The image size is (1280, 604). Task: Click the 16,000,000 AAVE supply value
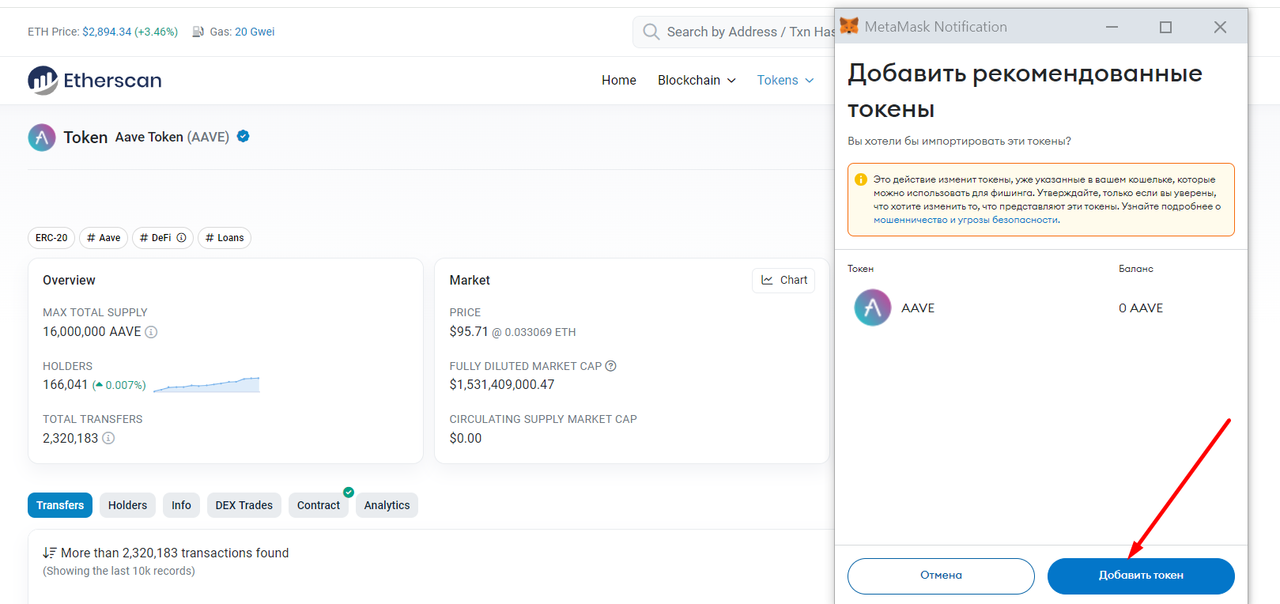point(92,332)
